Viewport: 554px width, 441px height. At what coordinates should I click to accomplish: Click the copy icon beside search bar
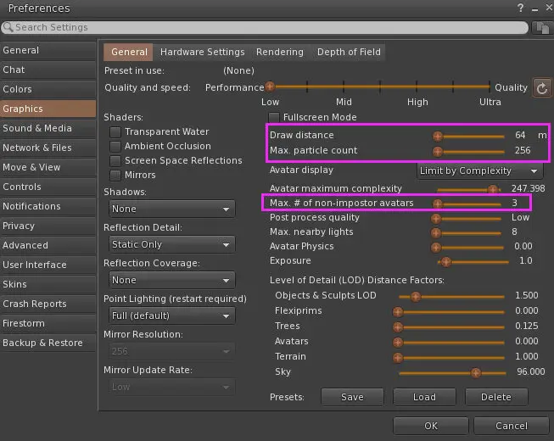(542, 28)
